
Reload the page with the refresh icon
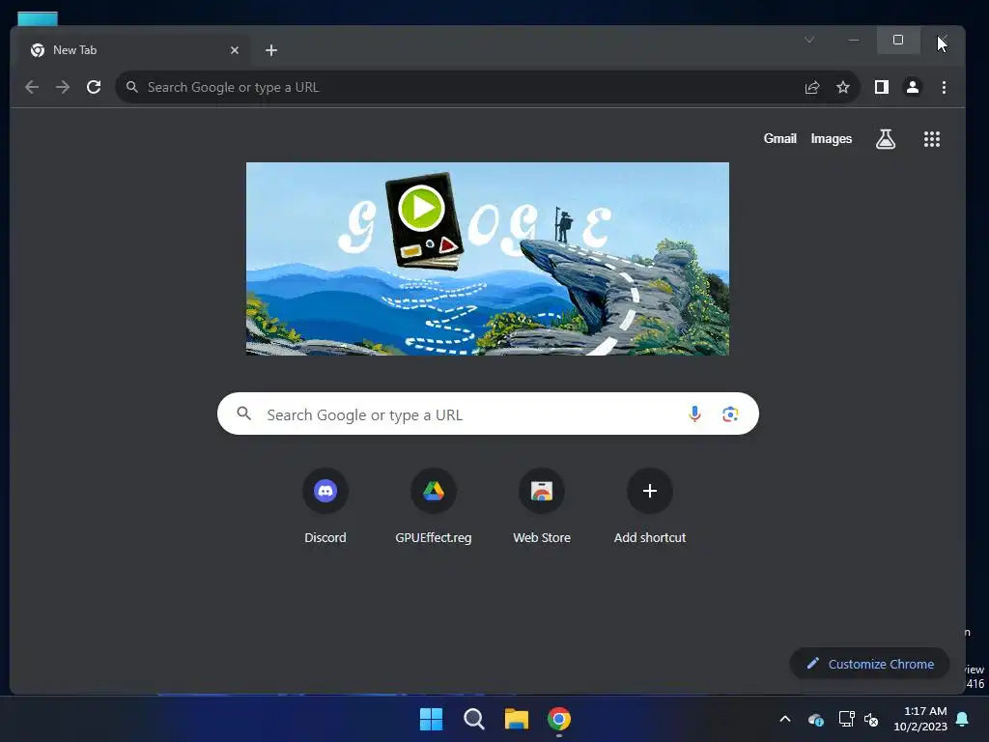click(94, 87)
